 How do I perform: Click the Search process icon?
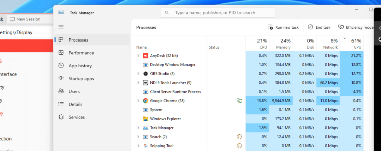pyautogui.click(x=146, y=137)
